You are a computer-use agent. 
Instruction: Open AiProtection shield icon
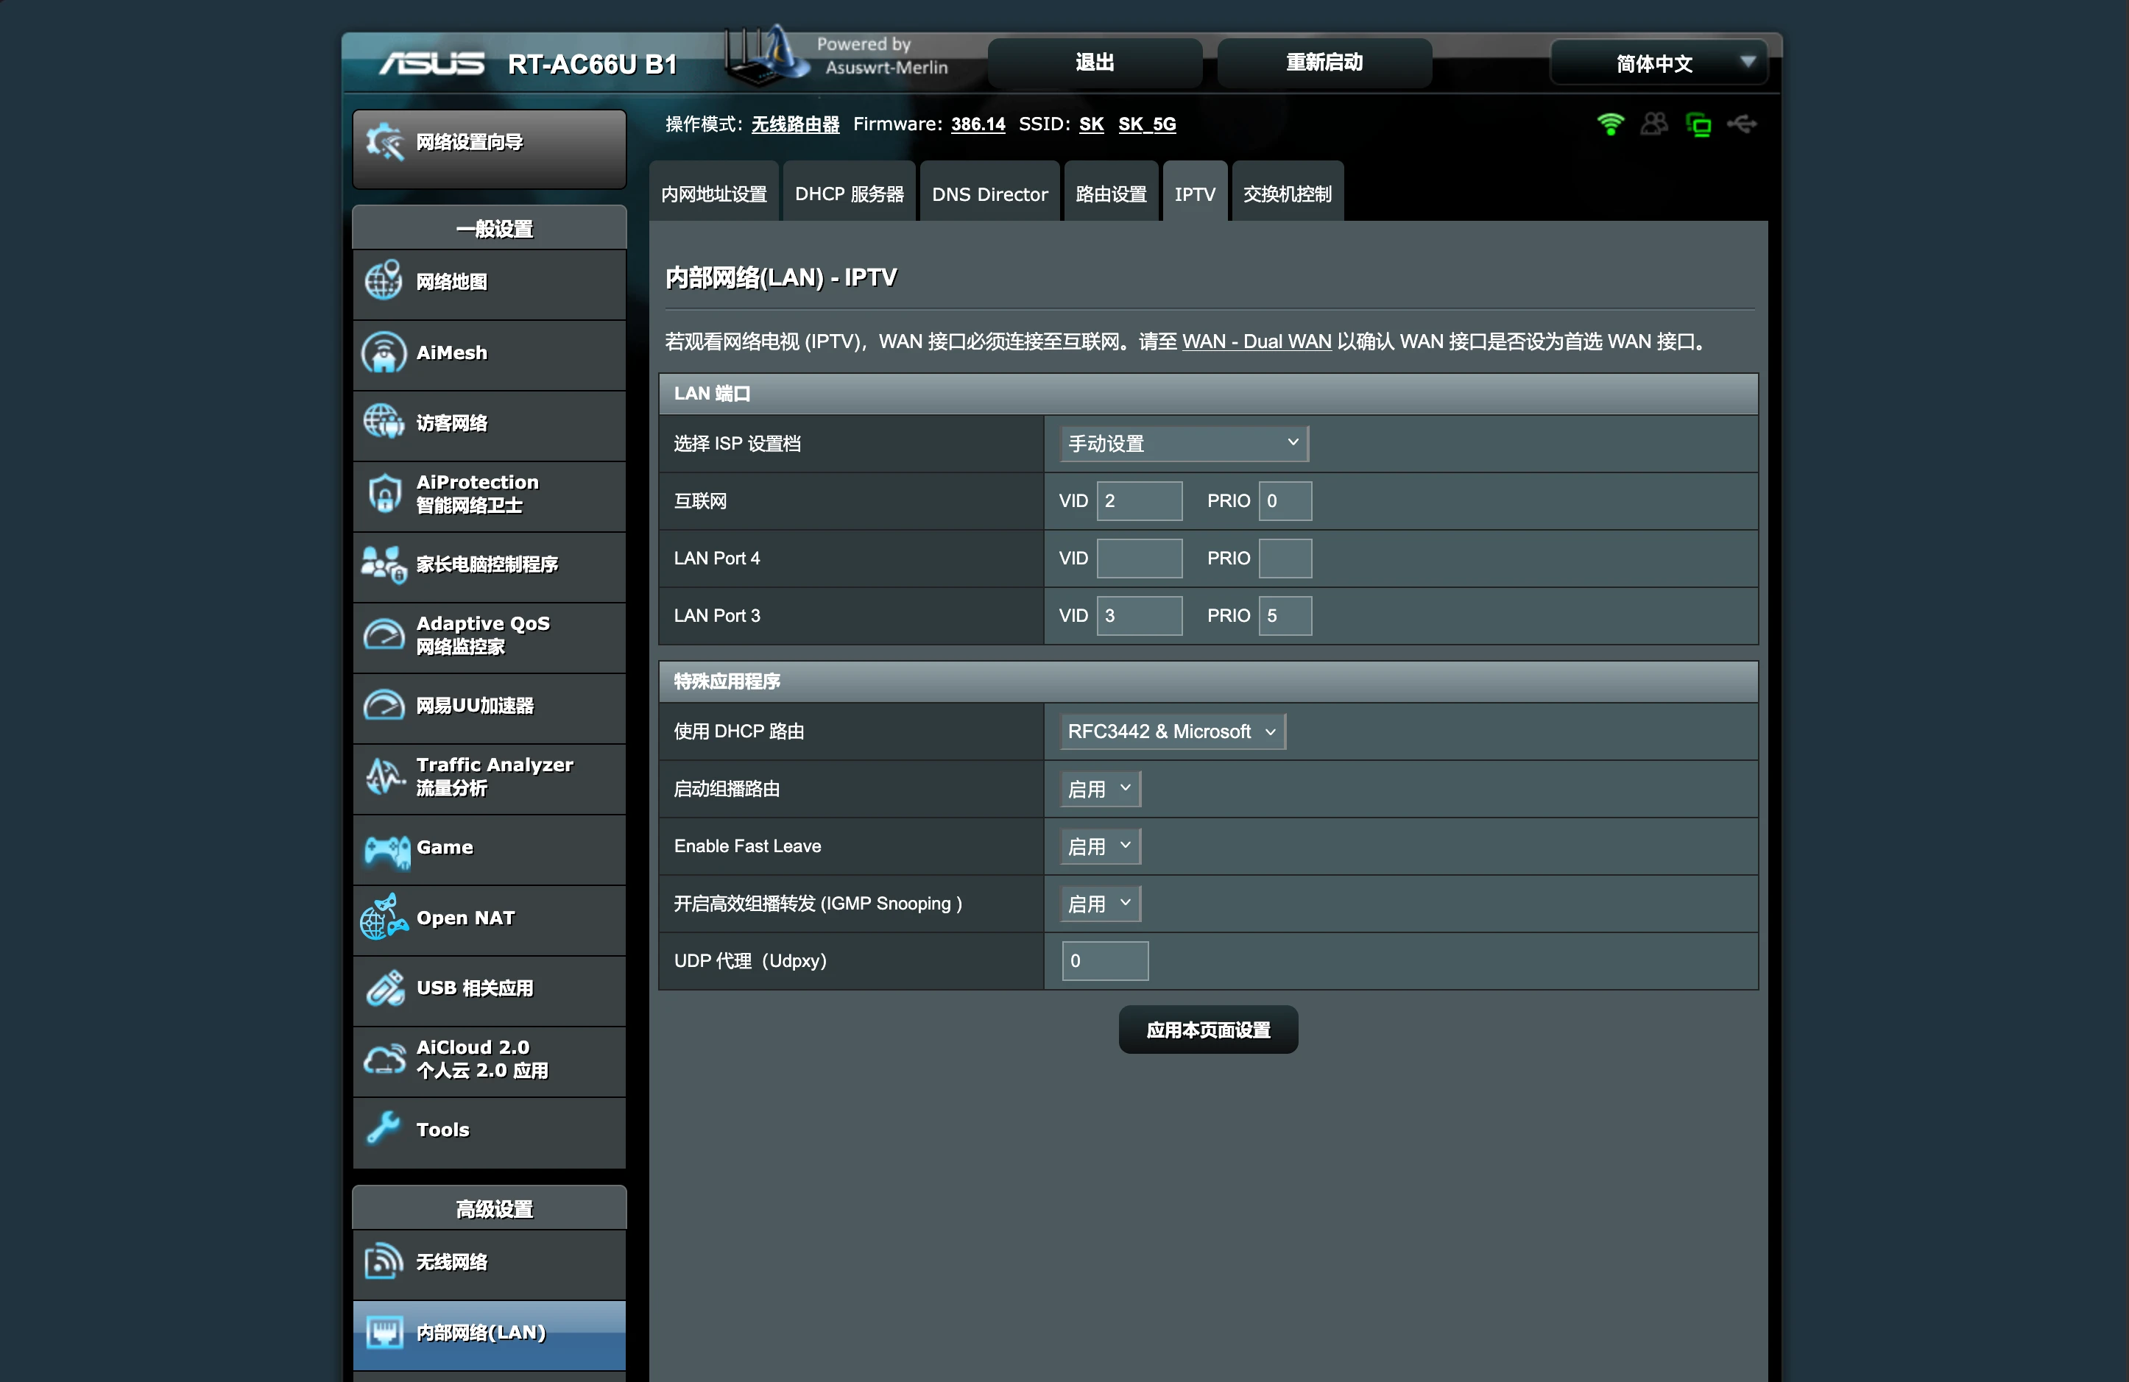[x=385, y=494]
